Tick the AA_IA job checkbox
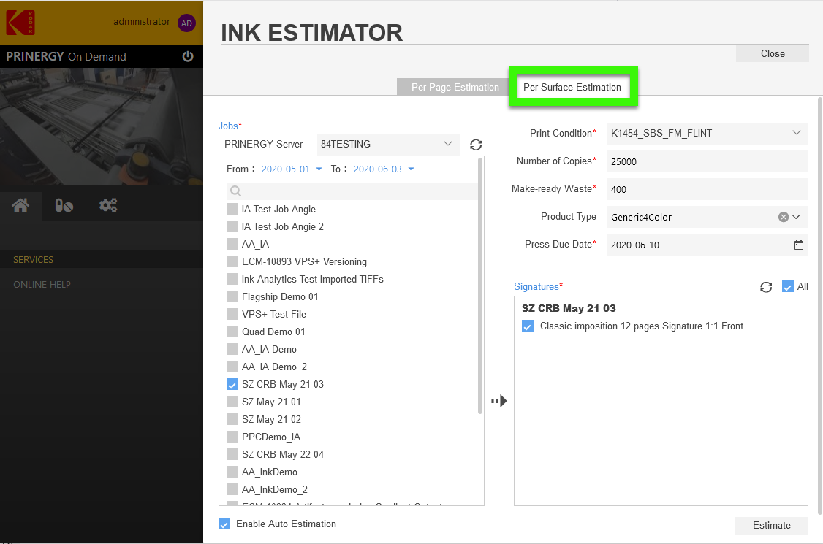This screenshot has width=823, height=544. click(232, 244)
